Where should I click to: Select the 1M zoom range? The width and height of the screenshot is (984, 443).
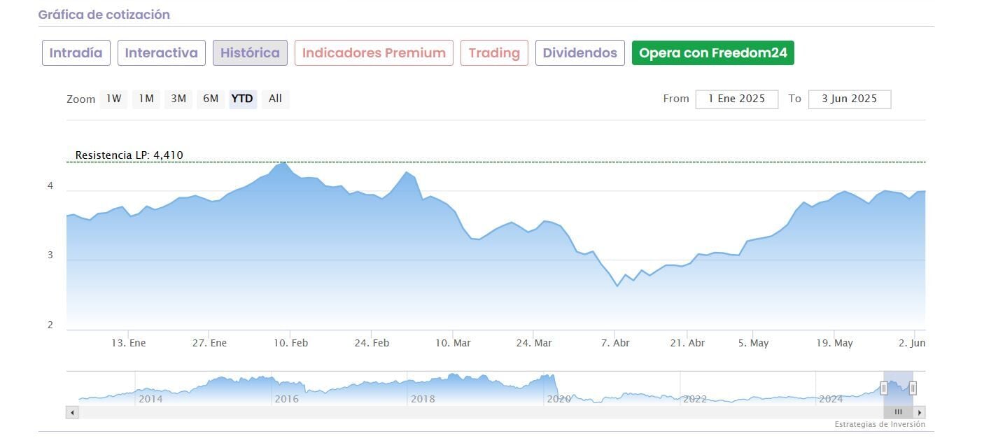tap(146, 99)
